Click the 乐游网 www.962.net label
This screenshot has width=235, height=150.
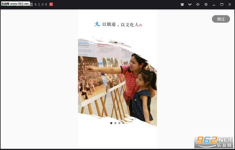click(15, 4)
